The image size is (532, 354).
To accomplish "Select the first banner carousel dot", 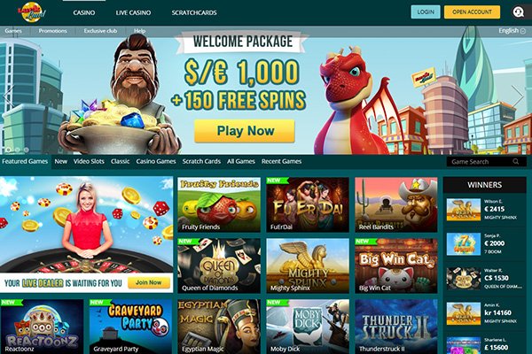I will (9, 150).
